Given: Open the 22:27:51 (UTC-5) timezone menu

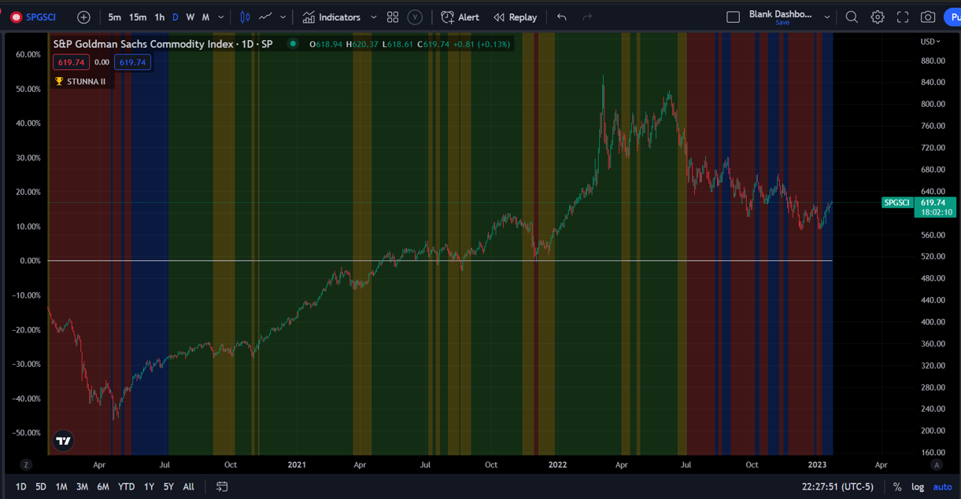Looking at the screenshot, I should [836, 487].
